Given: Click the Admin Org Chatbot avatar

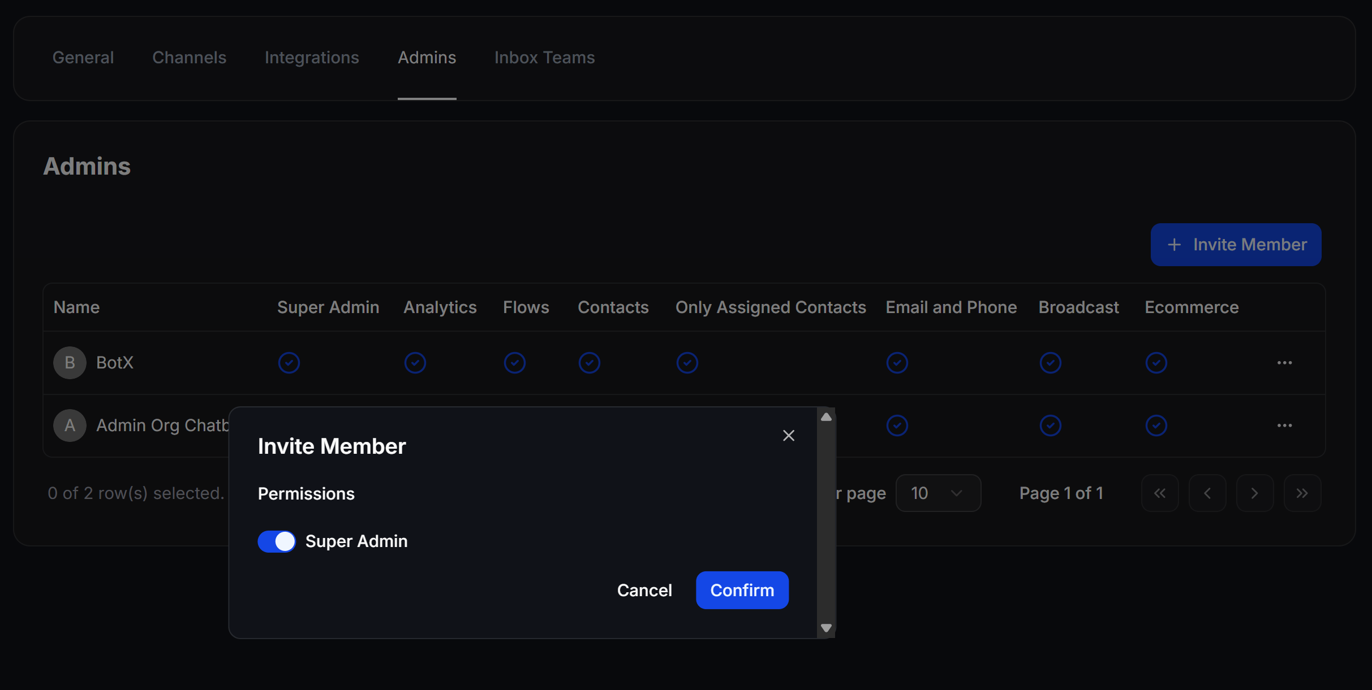Looking at the screenshot, I should (70, 426).
